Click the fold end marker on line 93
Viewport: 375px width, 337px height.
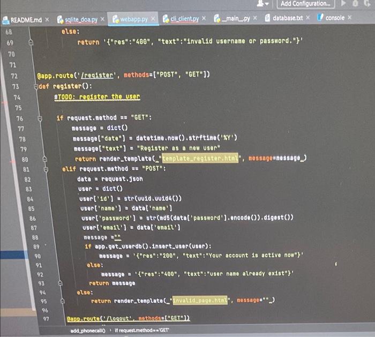[60, 283]
